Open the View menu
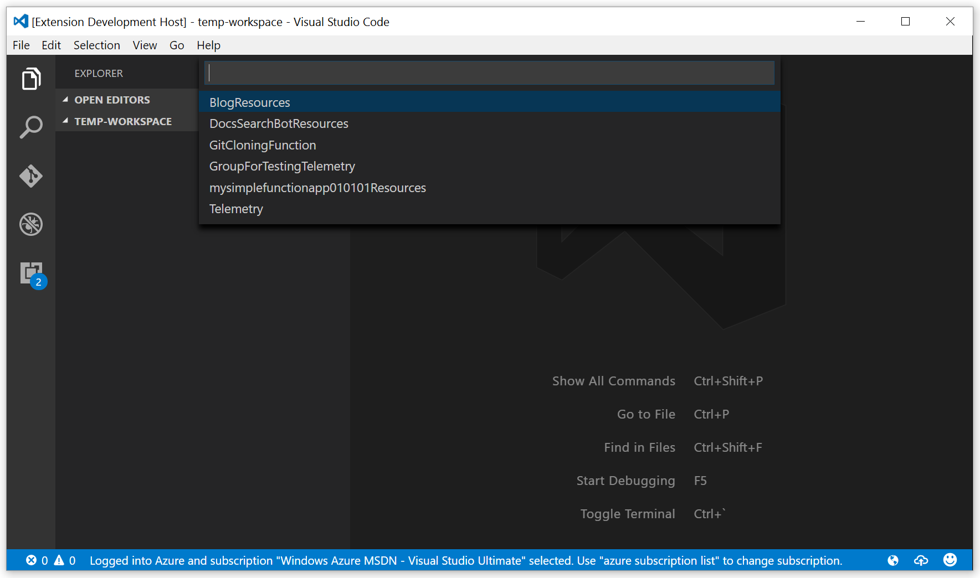Image resolution: width=980 pixels, height=578 pixels. [145, 45]
